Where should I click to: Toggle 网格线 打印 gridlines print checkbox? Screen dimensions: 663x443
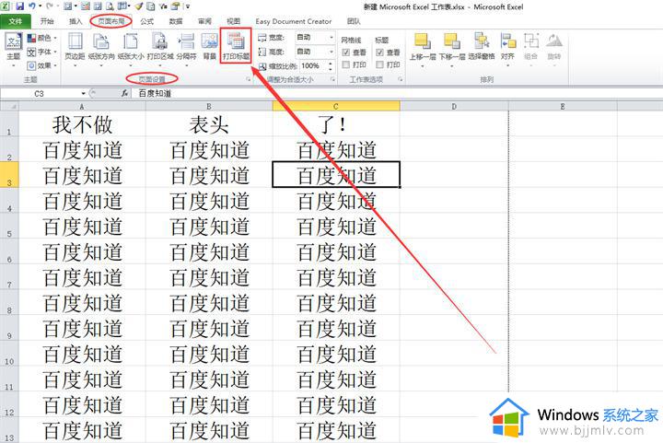pos(346,64)
